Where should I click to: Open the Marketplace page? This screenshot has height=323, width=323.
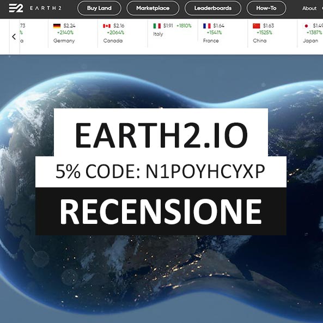point(153,8)
